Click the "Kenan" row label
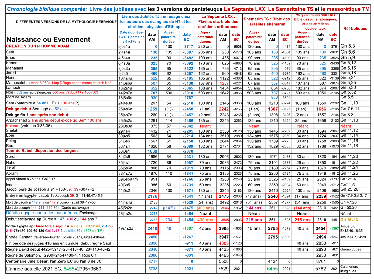Image resolution: width=374 pixels, height=279 pixels. [12, 63]
